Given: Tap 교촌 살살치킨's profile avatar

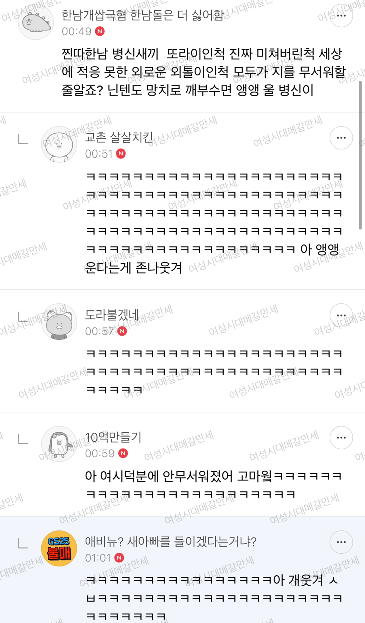Looking at the screenshot, I should coord(59,144).
